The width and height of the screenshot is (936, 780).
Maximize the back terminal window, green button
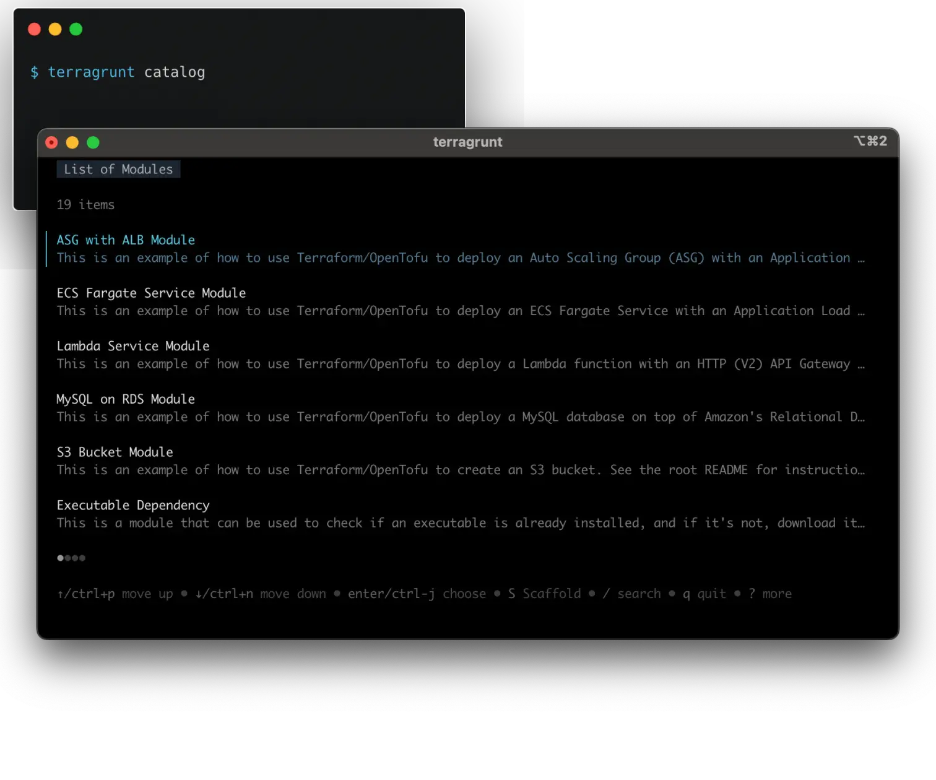tap(76, 29)
